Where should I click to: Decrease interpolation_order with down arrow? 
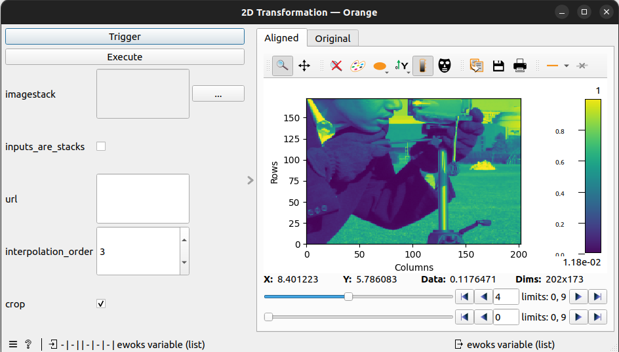click(184, 262)
